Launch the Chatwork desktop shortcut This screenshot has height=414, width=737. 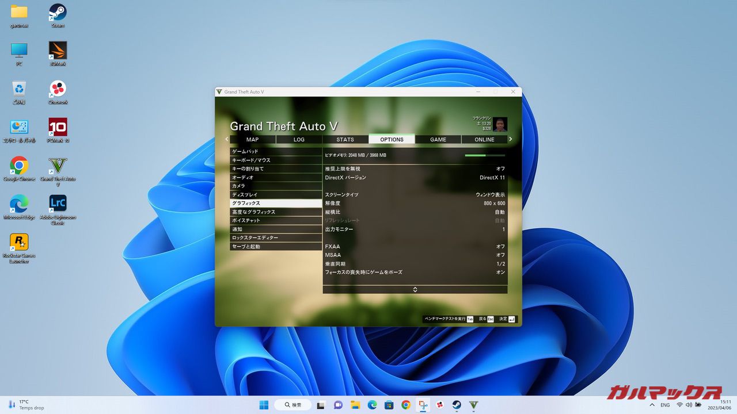click(58, 90)
